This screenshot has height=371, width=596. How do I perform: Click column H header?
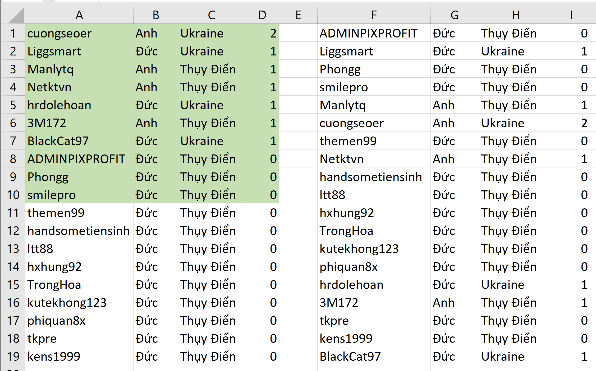[516, 15]
